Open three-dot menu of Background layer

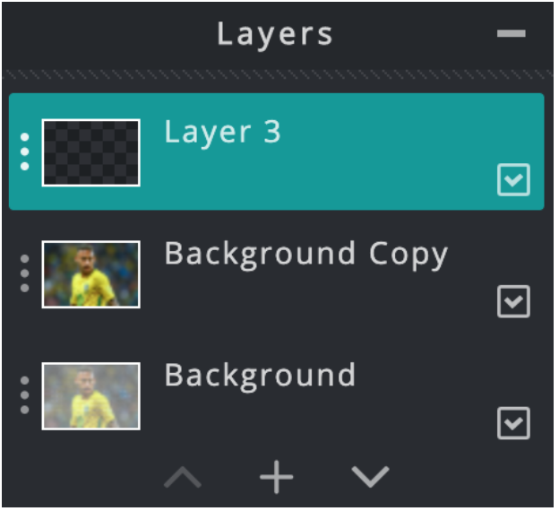point(24,395)
